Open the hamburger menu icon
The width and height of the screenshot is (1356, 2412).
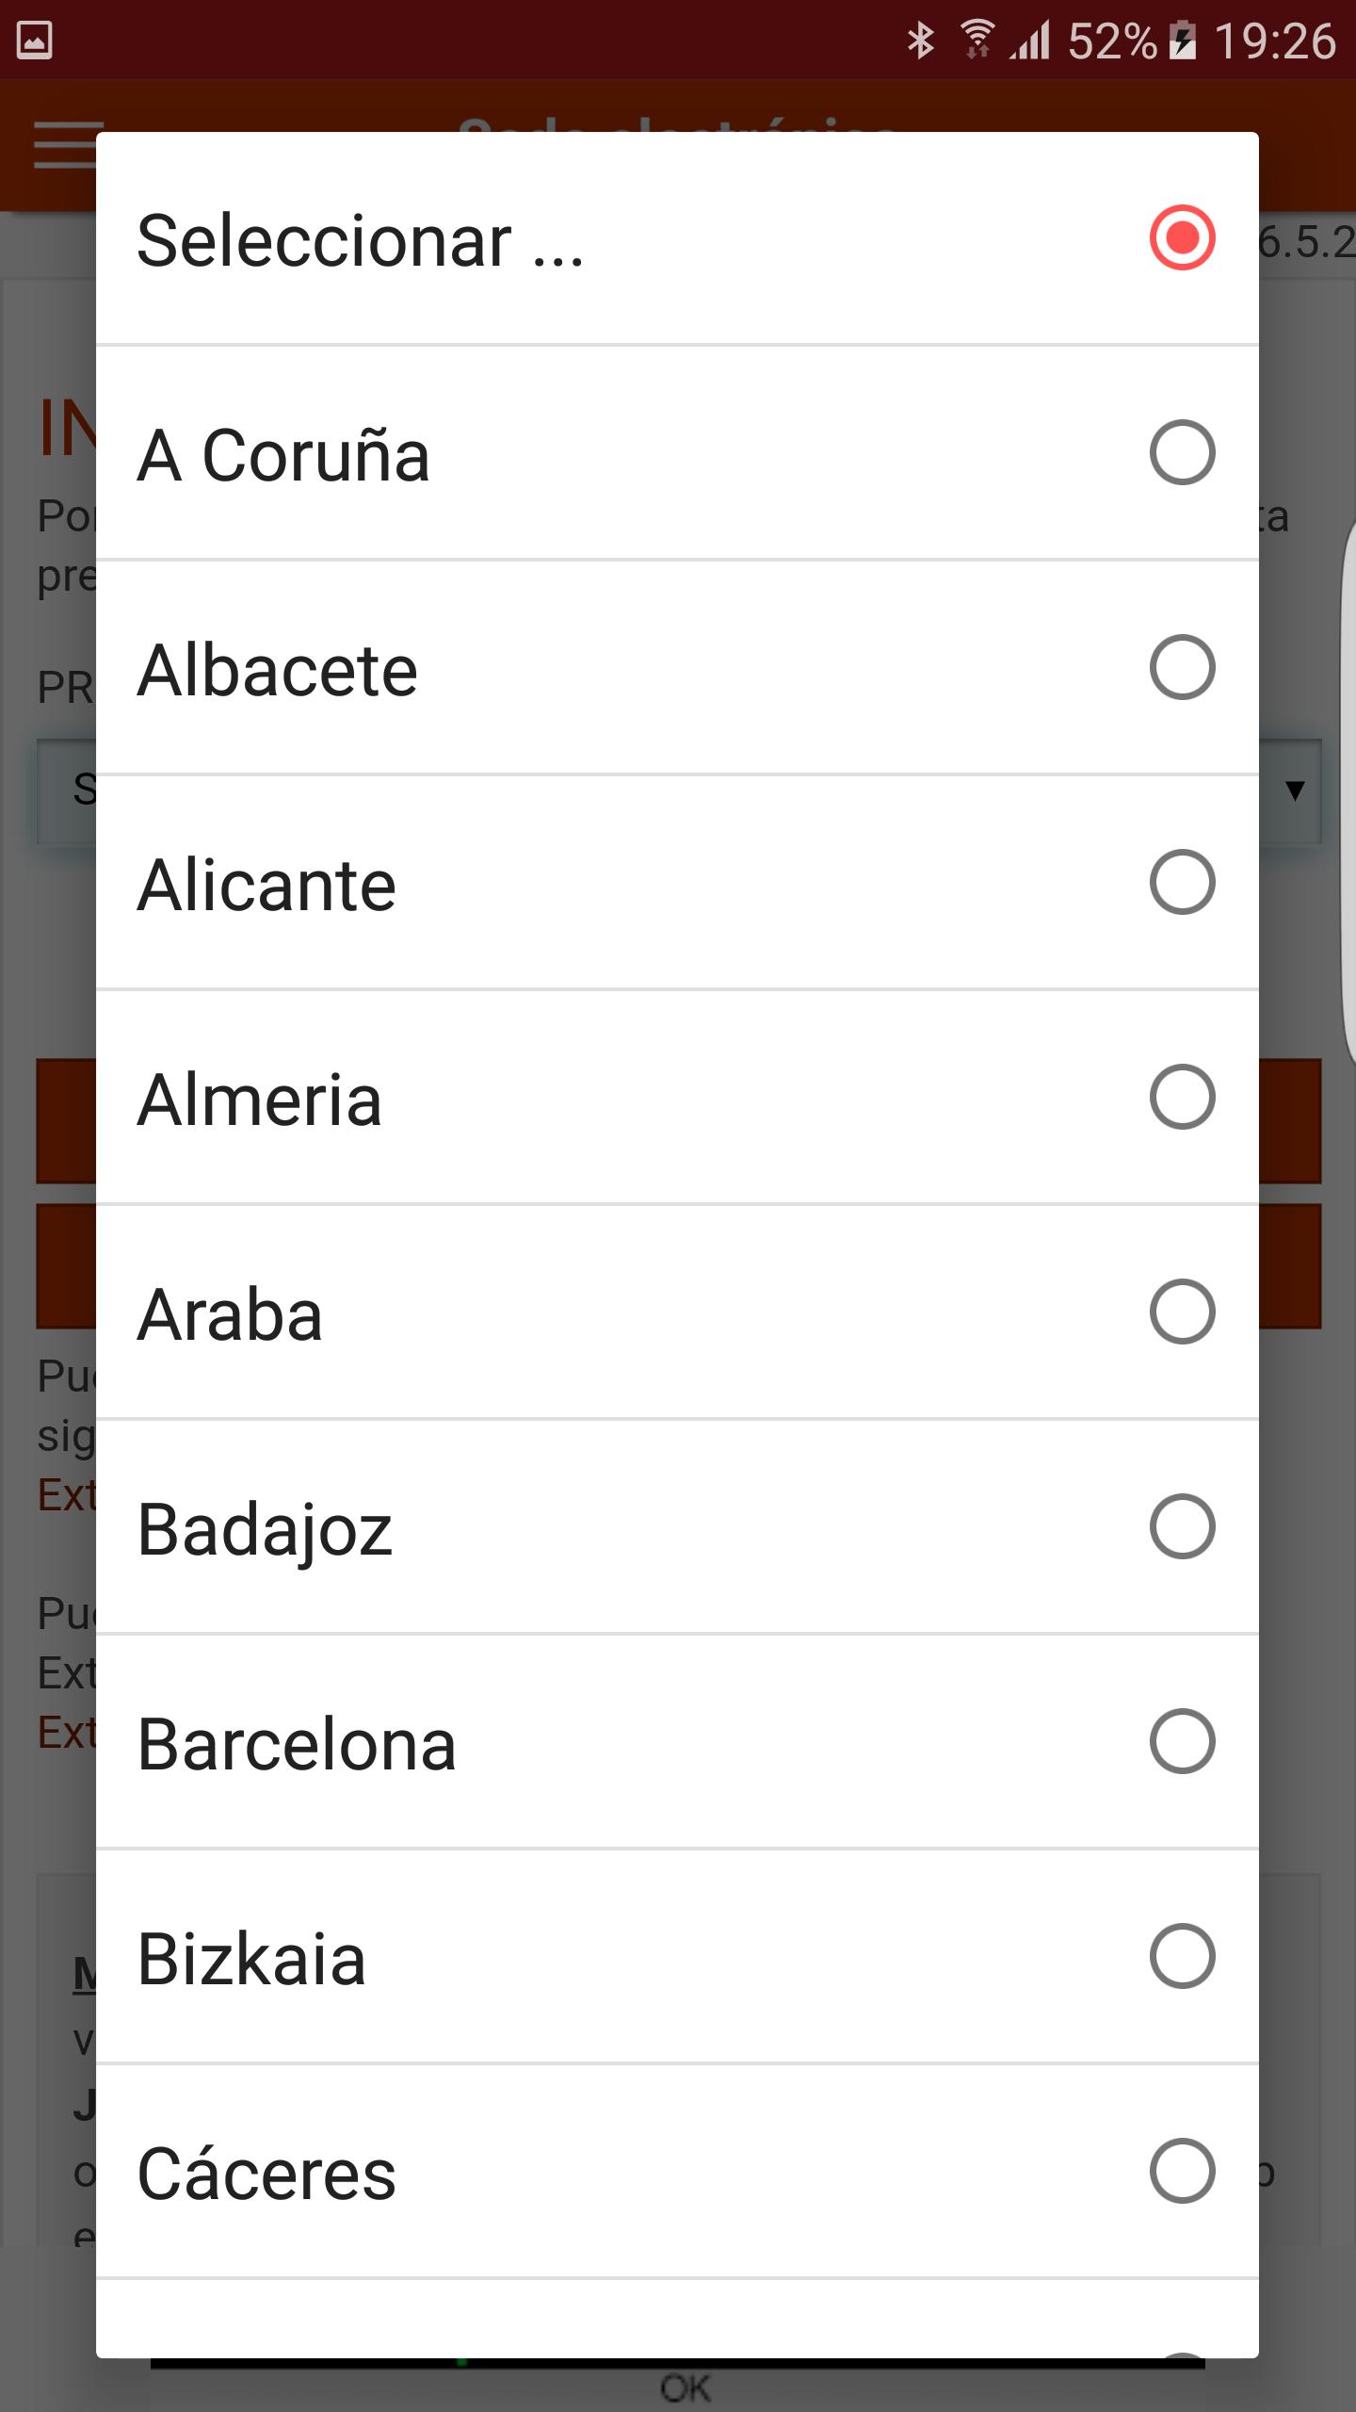coord(65,144)
